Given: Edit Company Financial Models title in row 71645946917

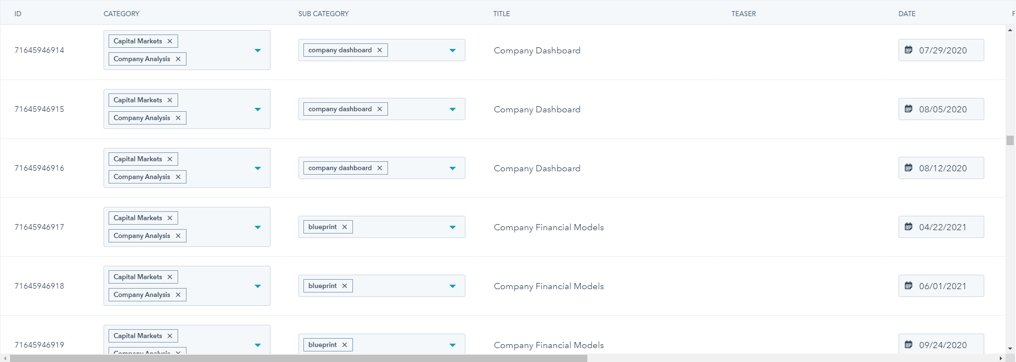Looking at the screenshot, I should [x=548, y=227].
